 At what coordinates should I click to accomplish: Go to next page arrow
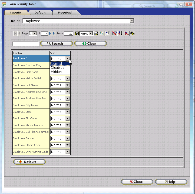(x=50, y=33)
